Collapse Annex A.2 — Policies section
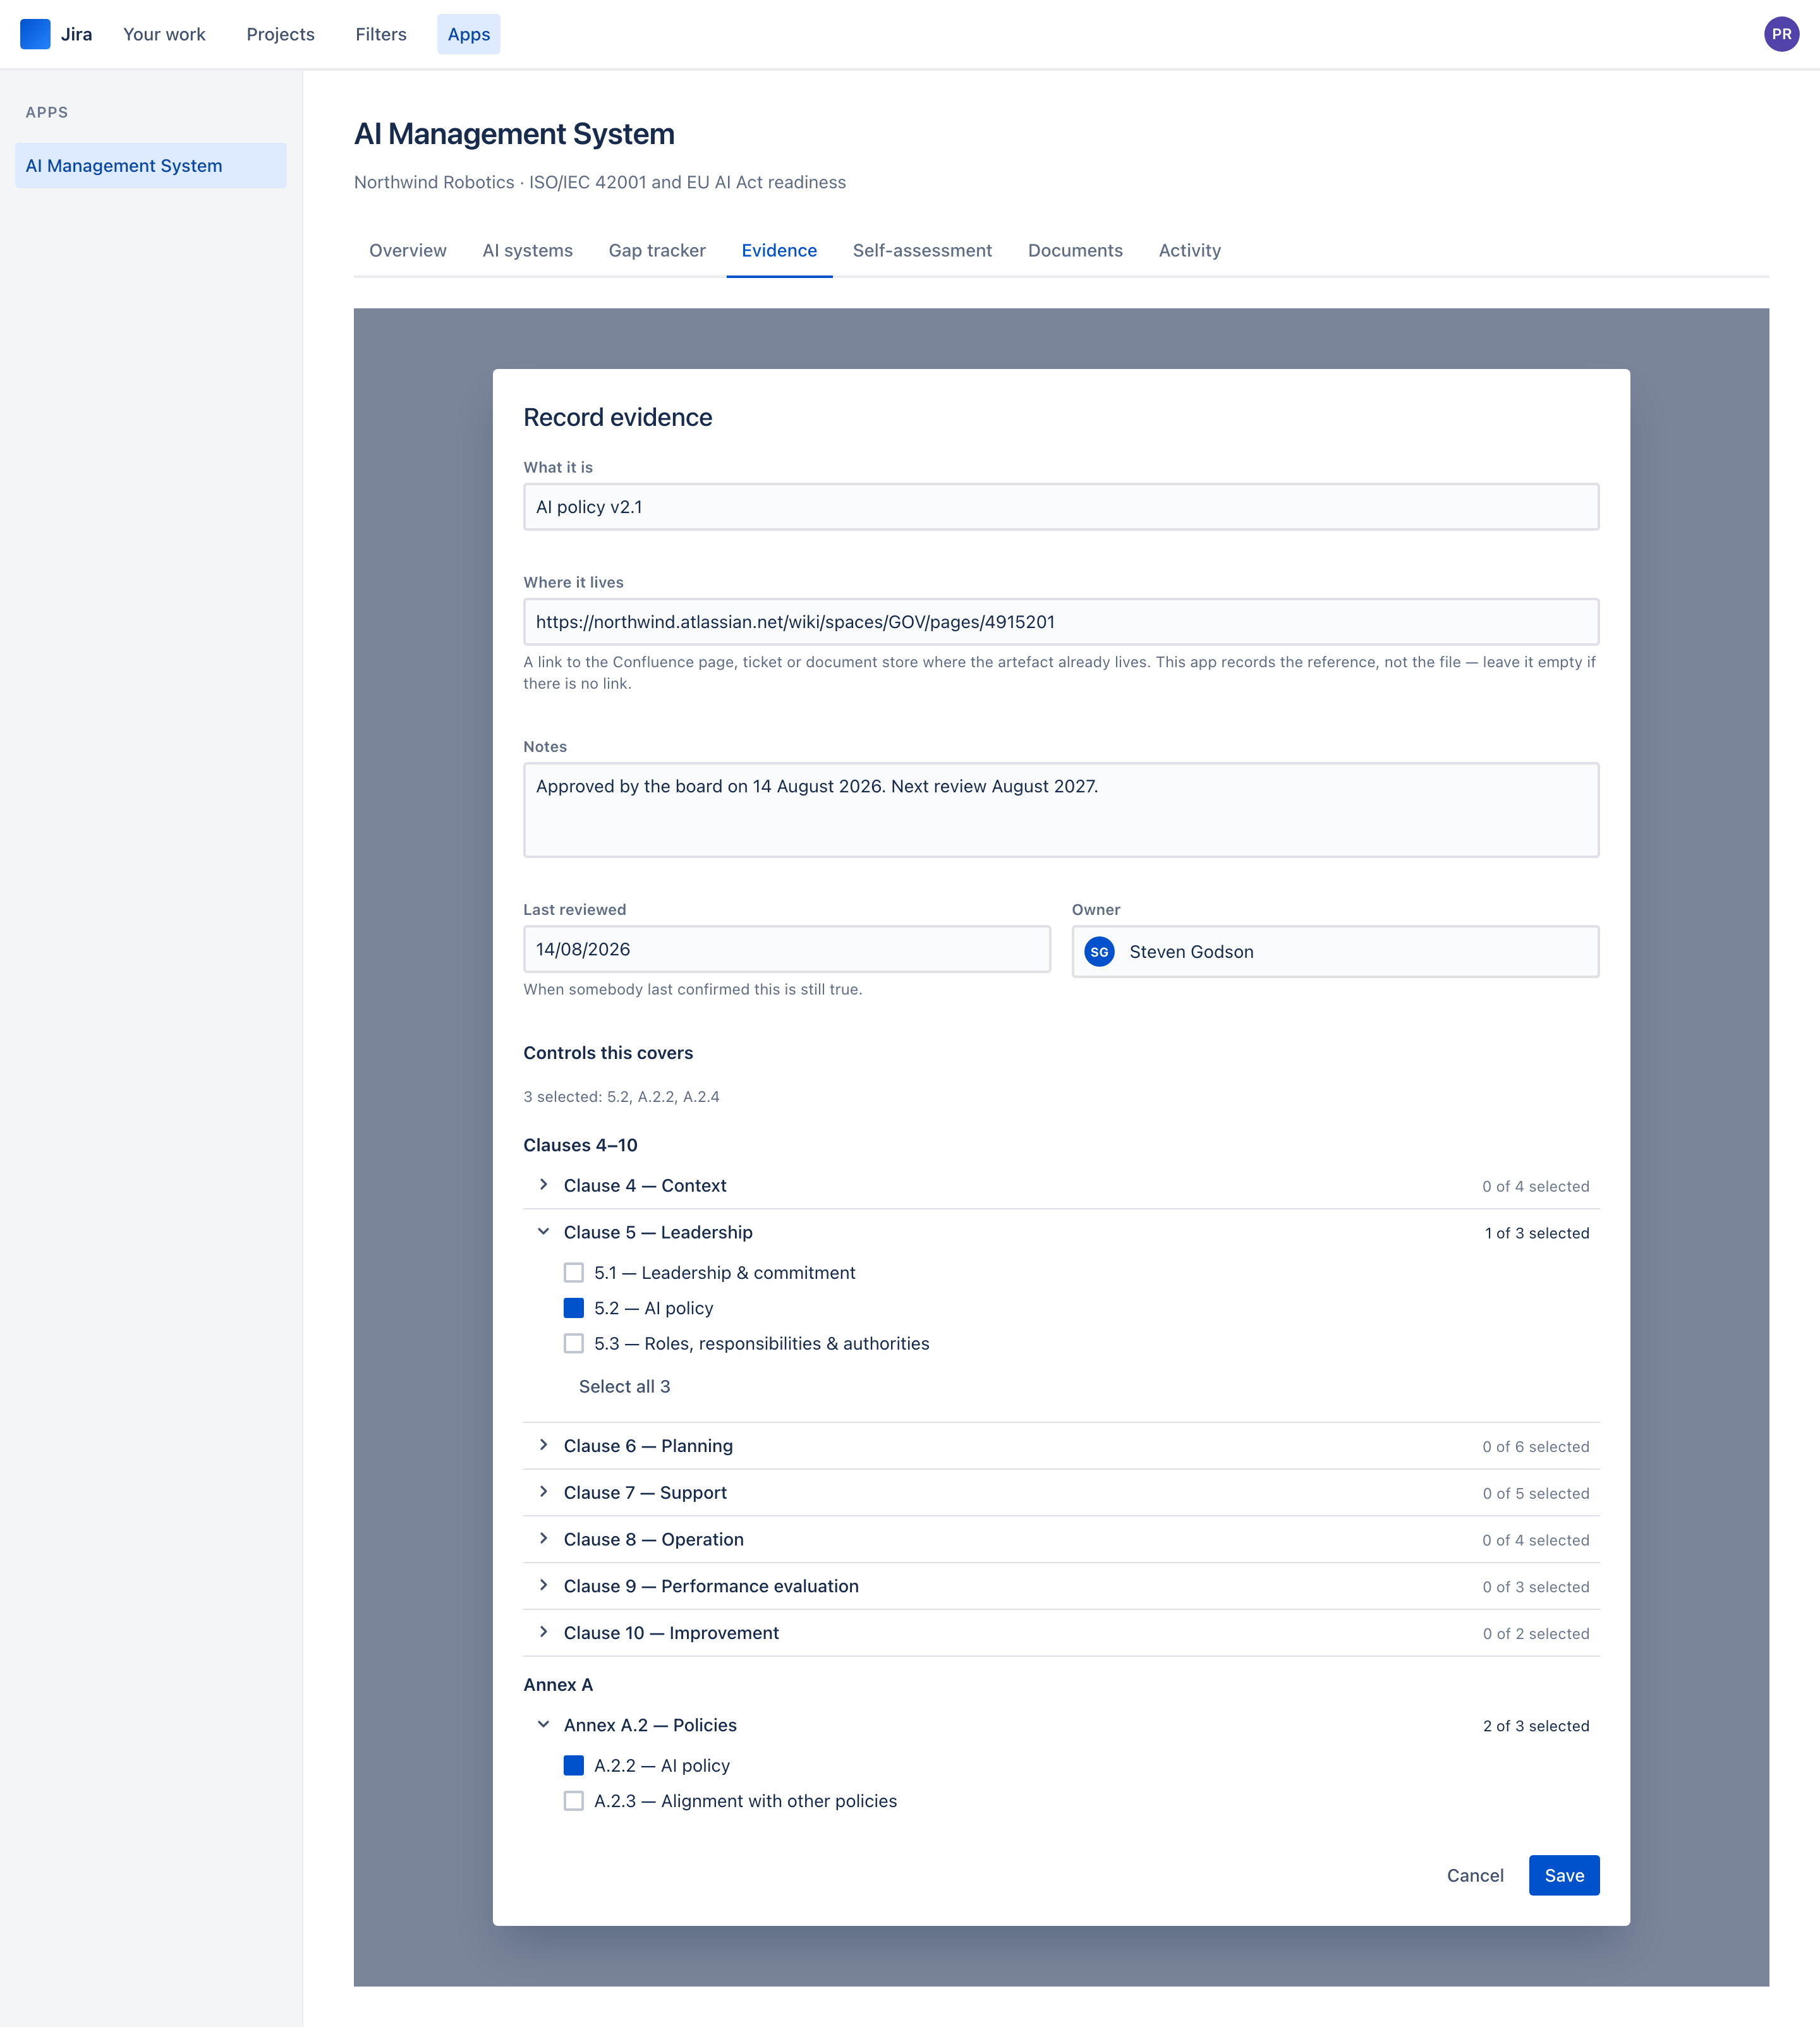The width and height of the screenshot is (1820, 2027). (x=1061, y=1725)
